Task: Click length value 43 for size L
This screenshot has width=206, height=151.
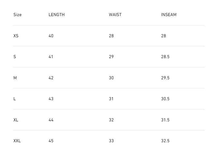Action: pos(51,99)
